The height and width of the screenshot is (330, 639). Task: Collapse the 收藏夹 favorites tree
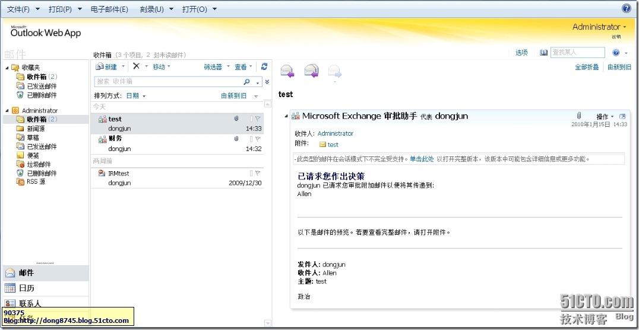point(7,68)
